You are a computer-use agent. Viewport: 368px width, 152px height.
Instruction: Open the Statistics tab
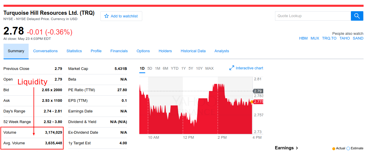[x=74, y=51]
